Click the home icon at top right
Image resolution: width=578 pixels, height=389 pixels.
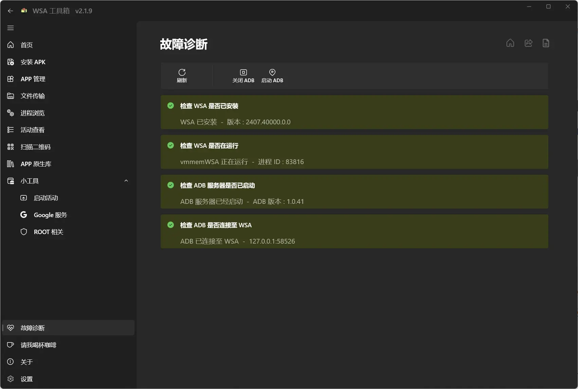[510, 43]
